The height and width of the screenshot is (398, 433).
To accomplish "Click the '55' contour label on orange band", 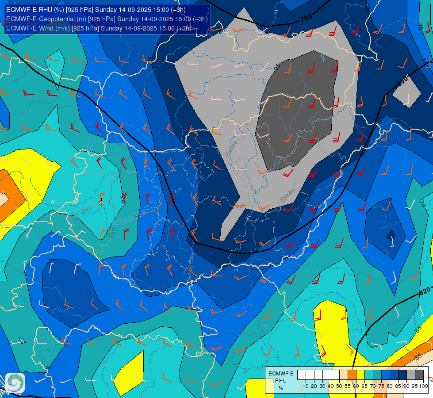I will (418, 356).
